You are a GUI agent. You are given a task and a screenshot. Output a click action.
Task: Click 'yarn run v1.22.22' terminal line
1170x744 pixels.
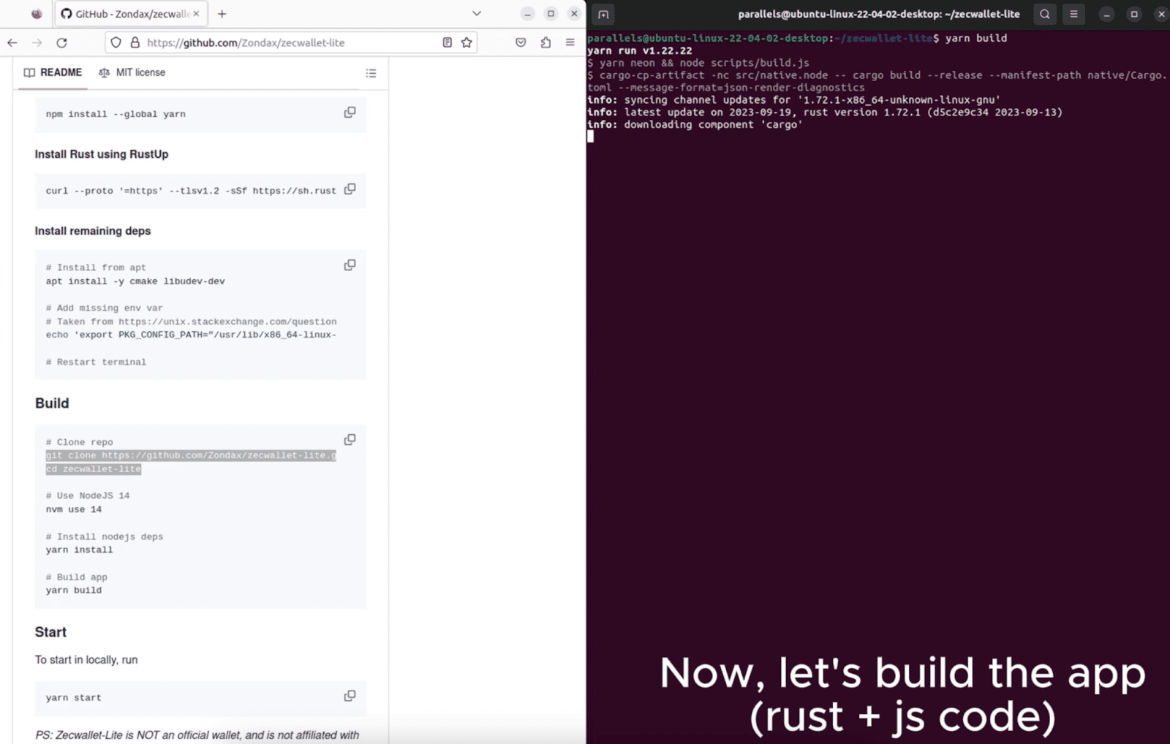tap(639, 50)
